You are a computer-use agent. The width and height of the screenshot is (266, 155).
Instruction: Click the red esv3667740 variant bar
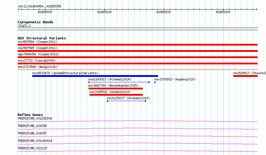pyautogui.click(x=116, y=89)
